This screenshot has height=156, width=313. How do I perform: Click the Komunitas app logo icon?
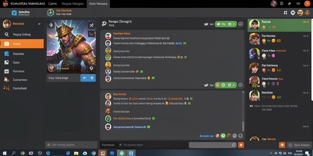tap(6, 3)
